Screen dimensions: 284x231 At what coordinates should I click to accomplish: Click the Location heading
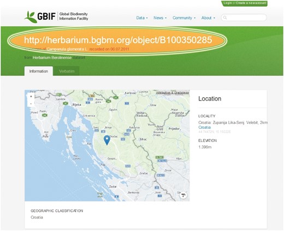click(210, 99)
